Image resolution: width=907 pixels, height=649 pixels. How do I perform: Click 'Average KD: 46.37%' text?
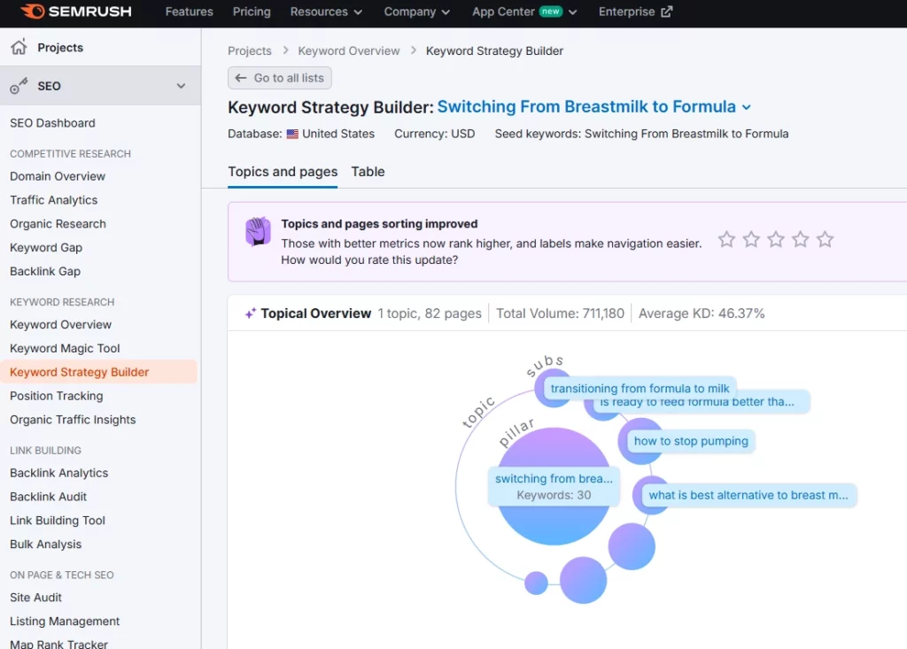[702, 313]
